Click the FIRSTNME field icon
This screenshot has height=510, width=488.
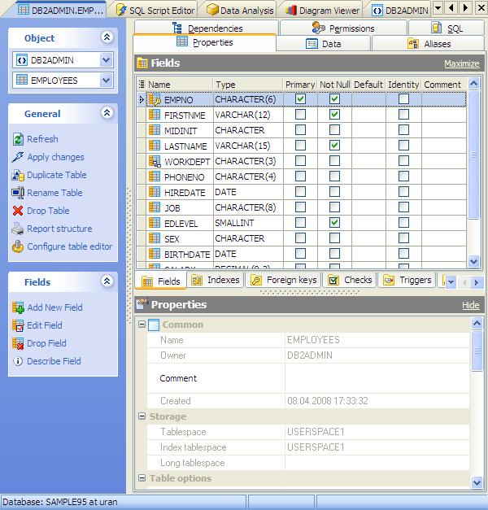coord(155,115)
